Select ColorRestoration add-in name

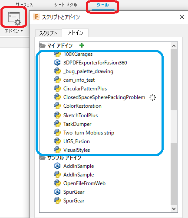tap(82, 106)
